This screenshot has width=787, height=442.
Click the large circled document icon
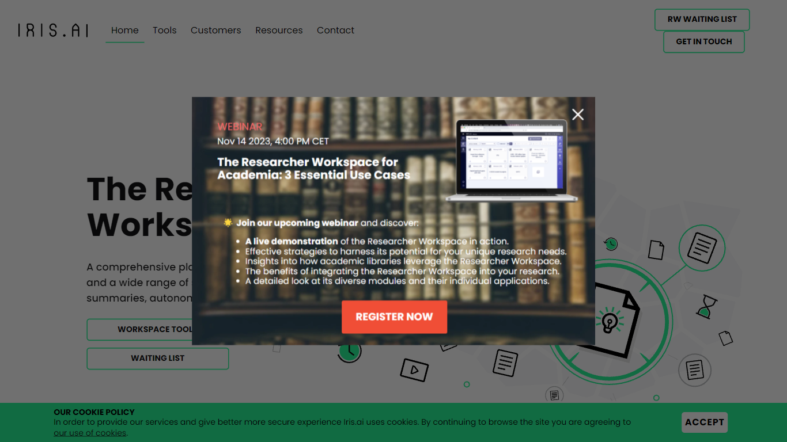(x=701, y=248)
